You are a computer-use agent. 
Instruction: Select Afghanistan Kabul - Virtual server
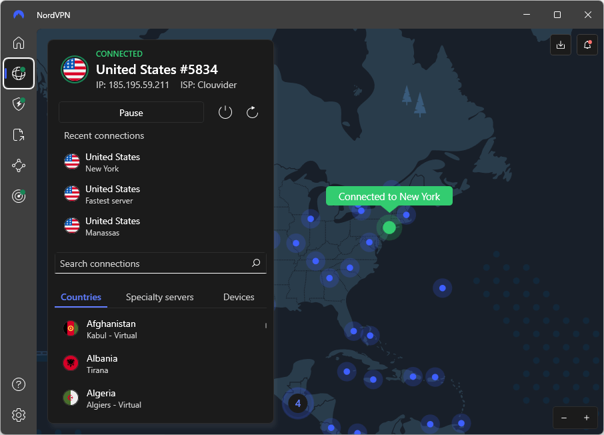(x=161, y=329)
